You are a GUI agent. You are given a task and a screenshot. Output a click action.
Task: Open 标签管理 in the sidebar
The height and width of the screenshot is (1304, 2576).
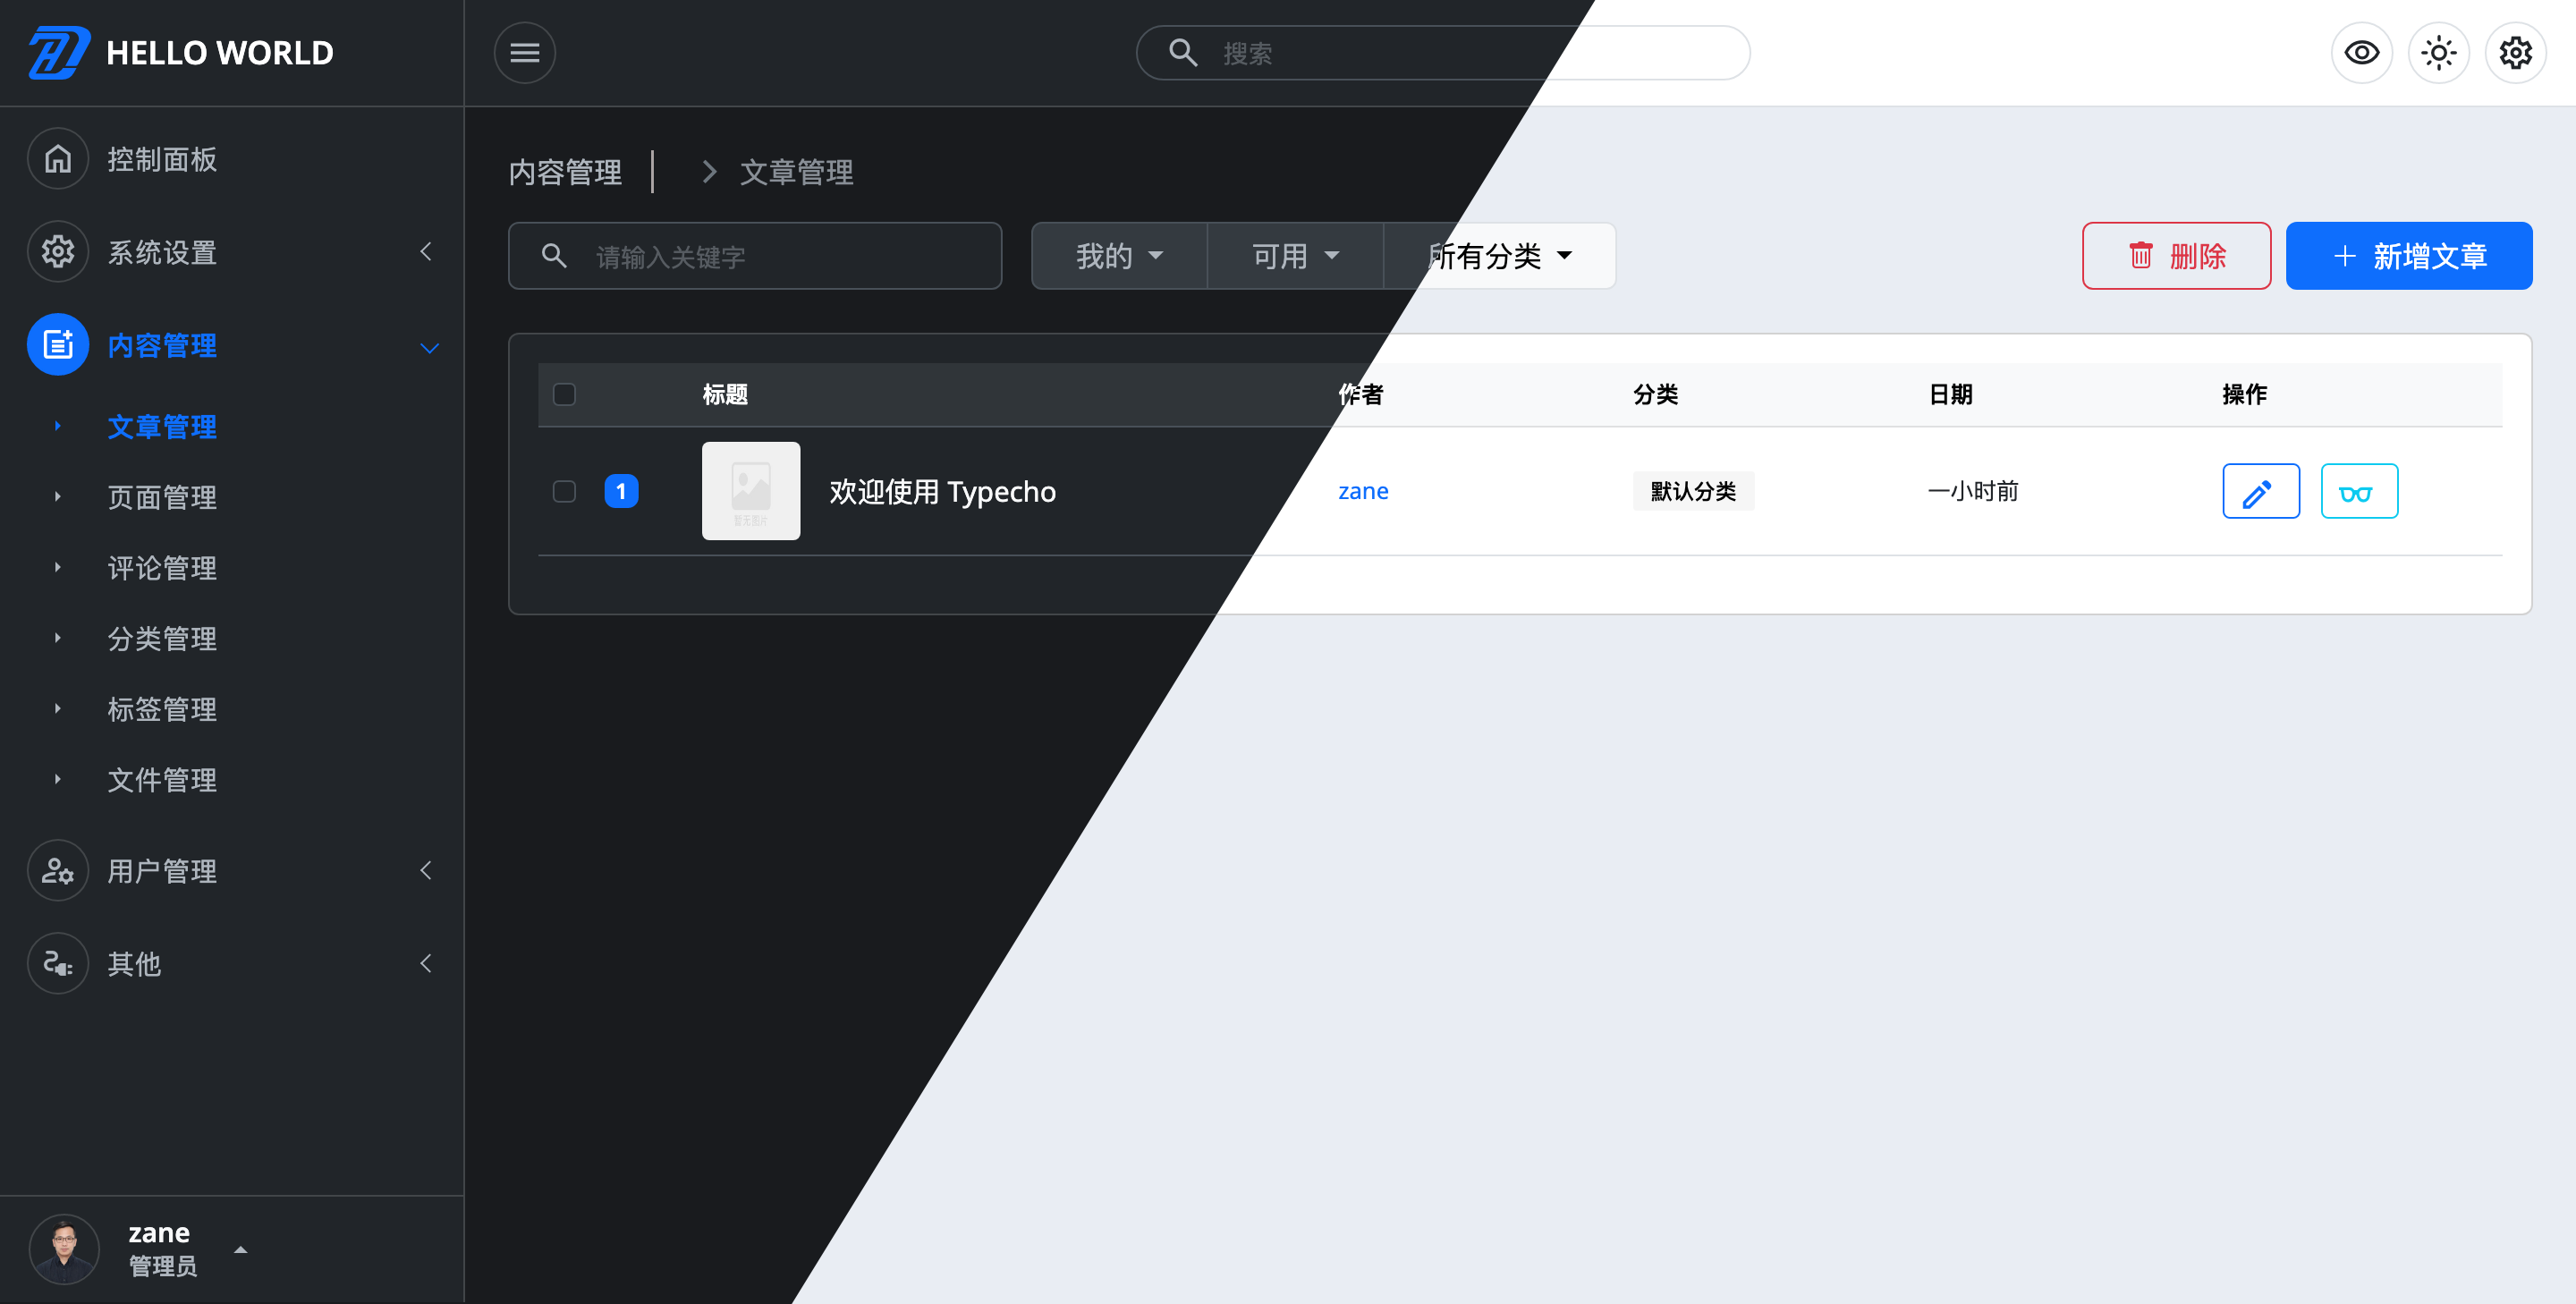[162, 709]
